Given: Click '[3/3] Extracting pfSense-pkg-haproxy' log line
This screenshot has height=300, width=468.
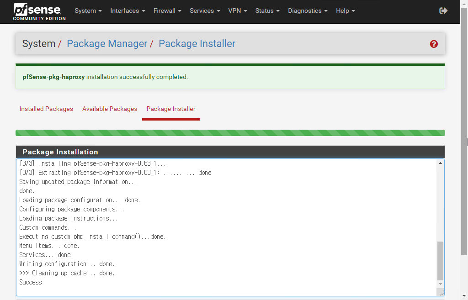Looking at the screenshot, I should (115, 173).
